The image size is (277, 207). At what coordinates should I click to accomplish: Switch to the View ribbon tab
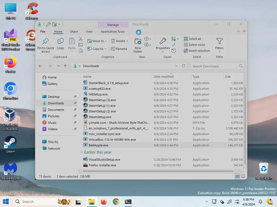[x=89, y=32]
